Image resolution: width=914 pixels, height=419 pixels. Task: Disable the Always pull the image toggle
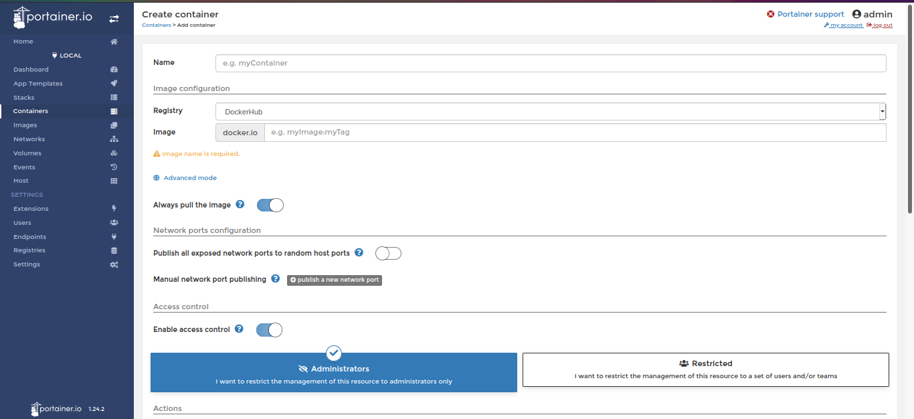click(x=270, y=205)
